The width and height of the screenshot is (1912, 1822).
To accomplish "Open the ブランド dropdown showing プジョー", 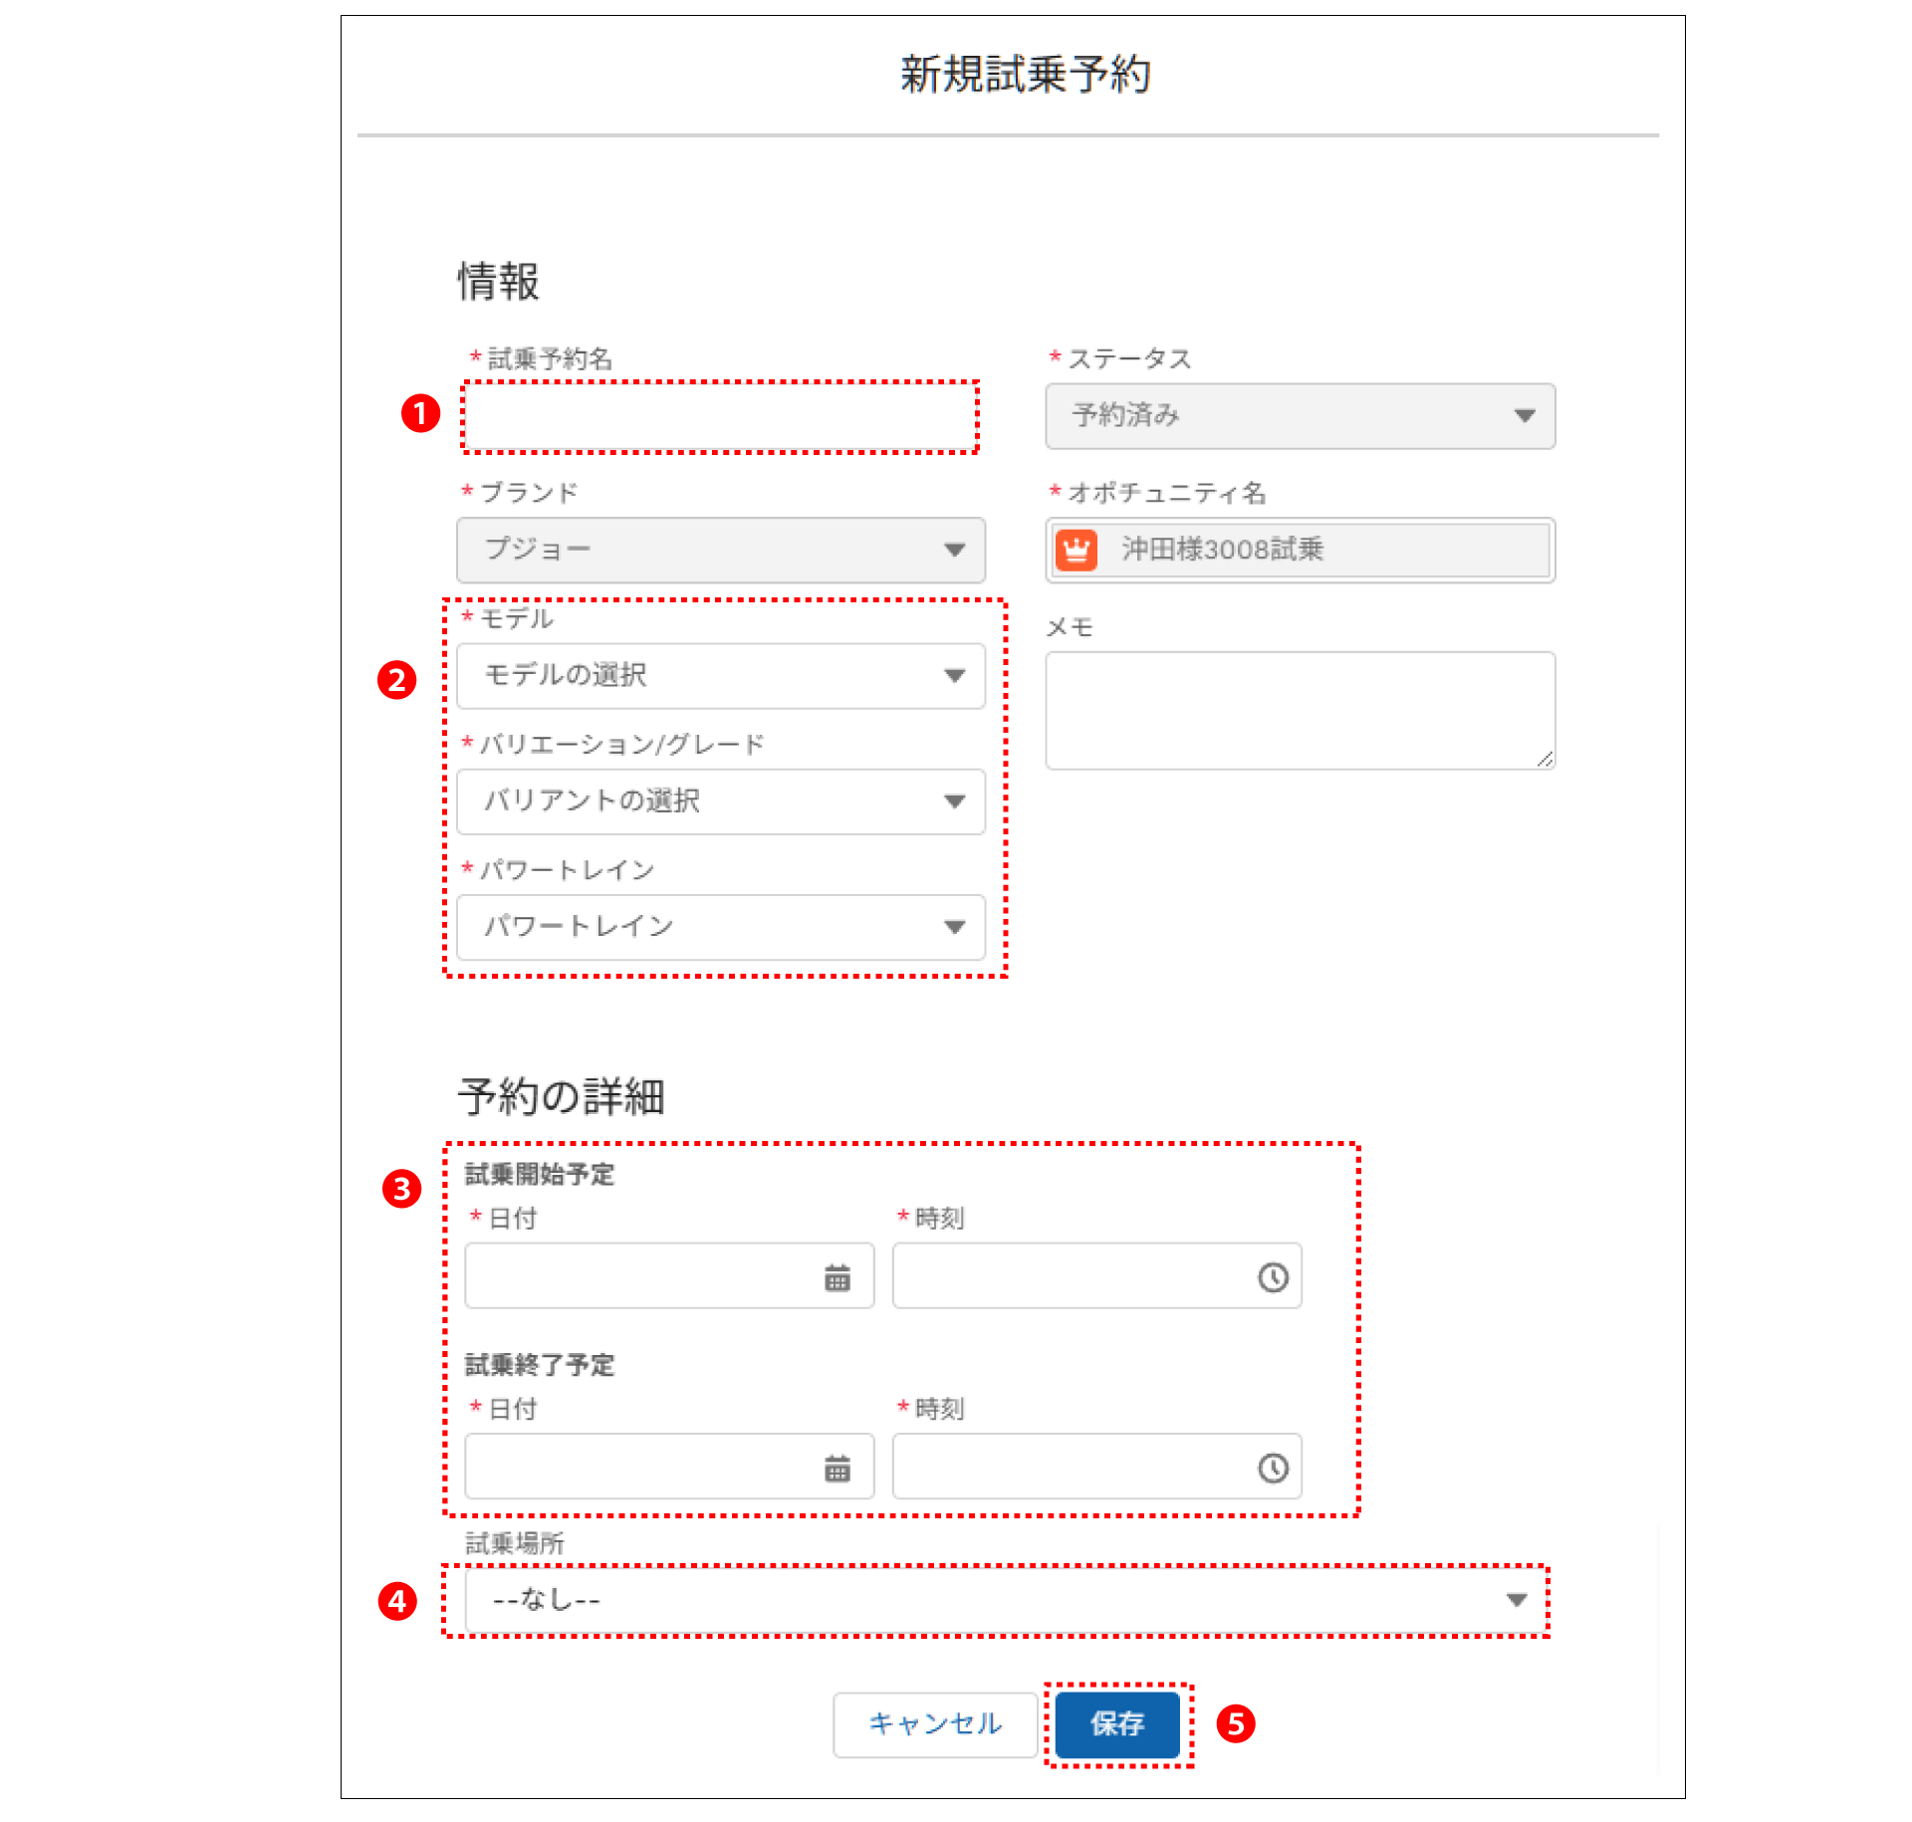I will pyautogui.click(x=720, y=550).
